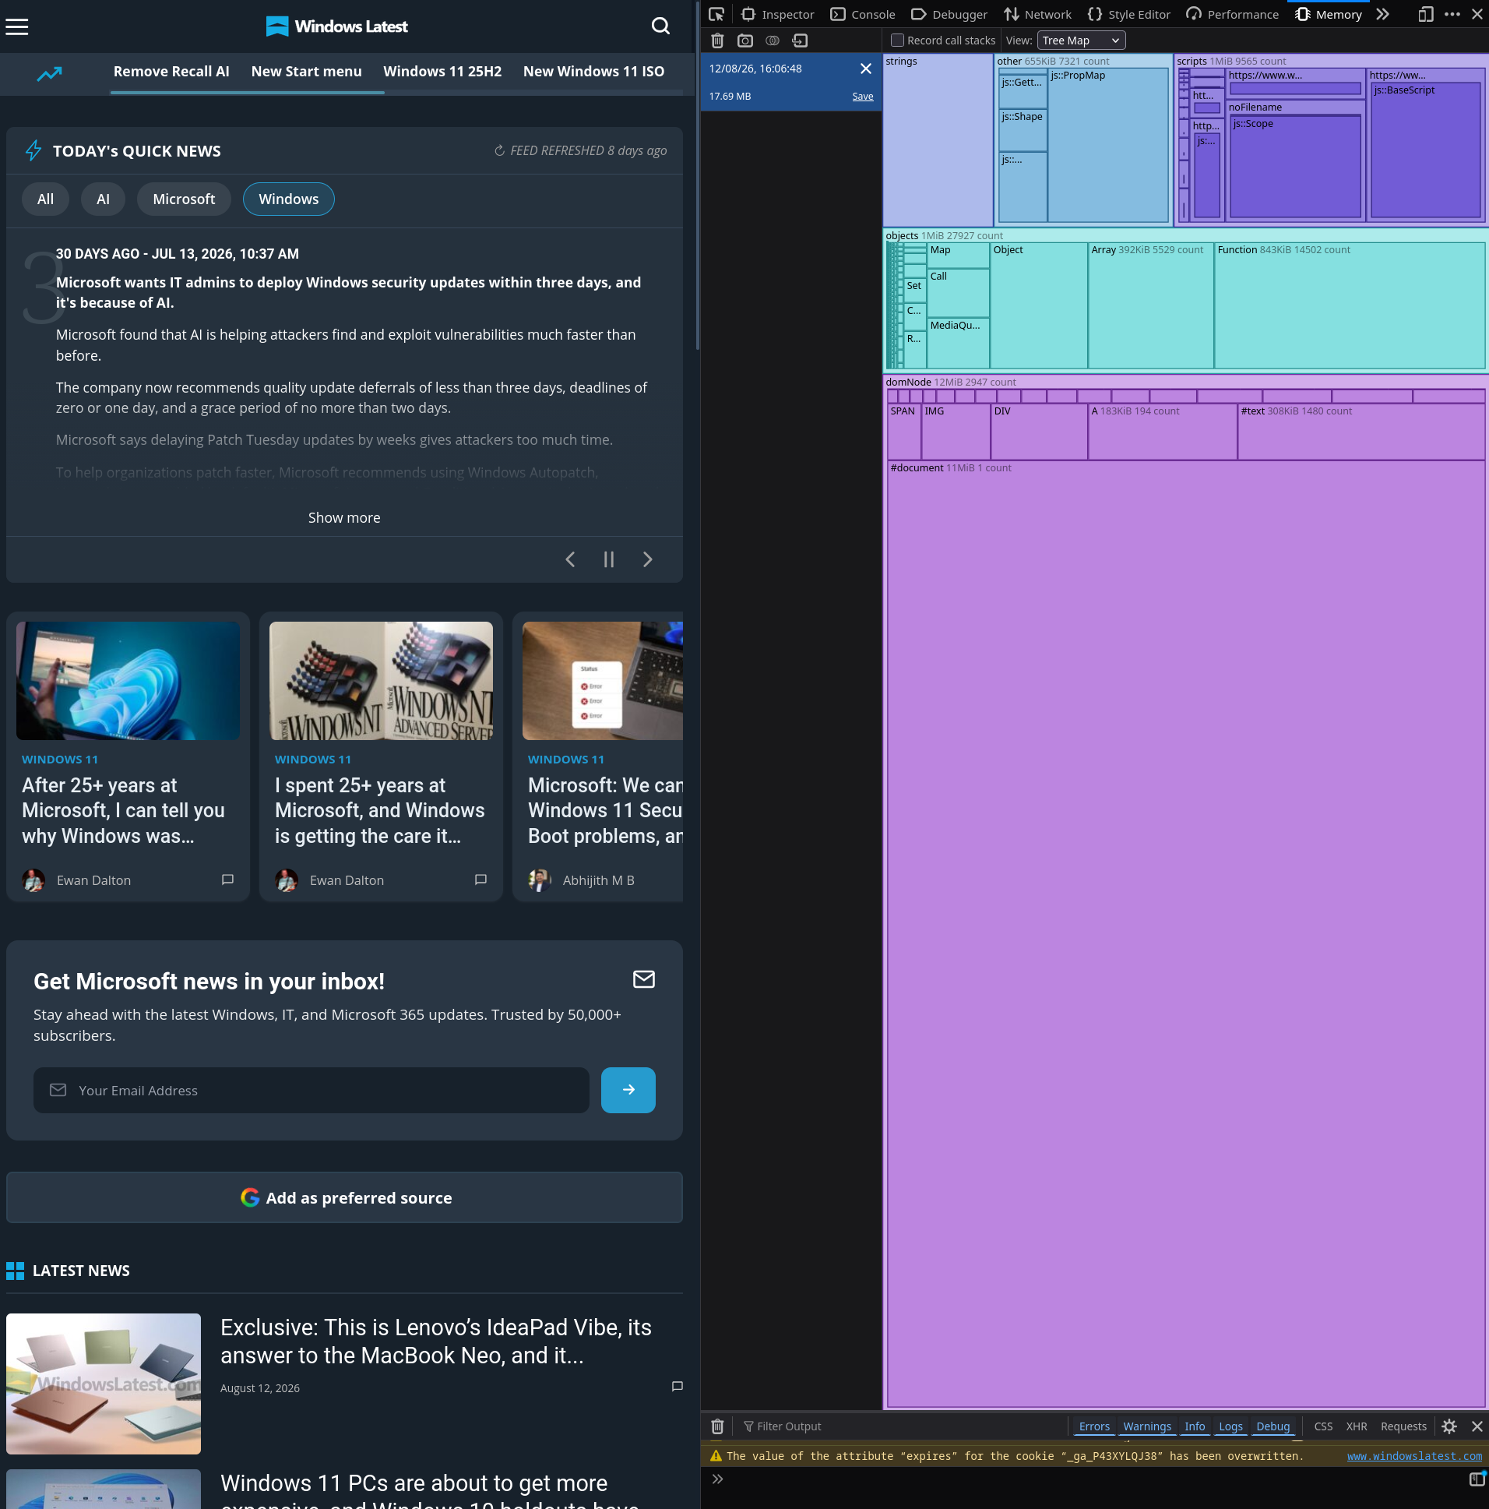The width and height of the screenshot is (1489, 1509).
Task: Switch to the Console tab
Action: (862, 14)
